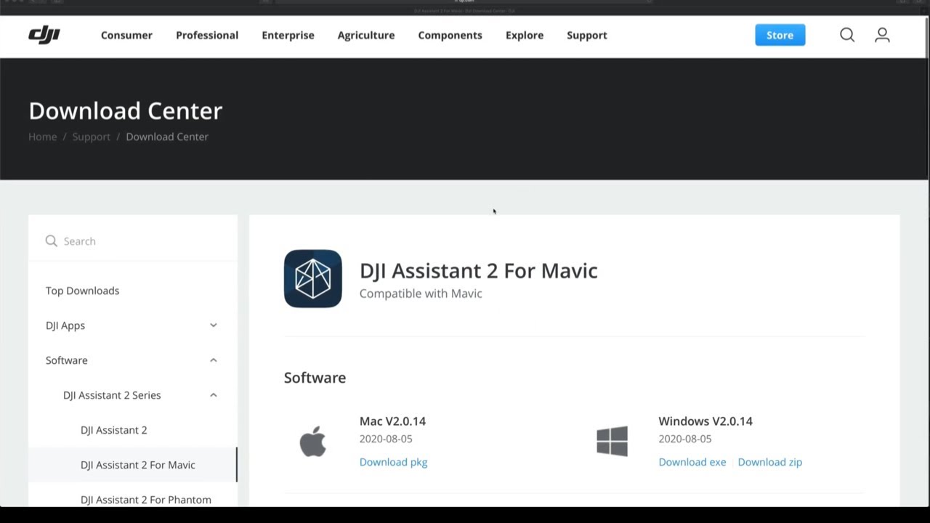Click the magnifier icon in sidebar search

coord(51,241)
